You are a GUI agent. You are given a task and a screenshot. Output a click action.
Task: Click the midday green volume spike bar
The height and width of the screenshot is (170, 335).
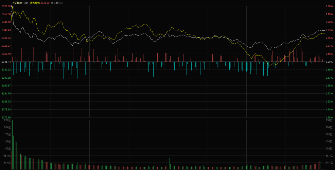[169, 164]
